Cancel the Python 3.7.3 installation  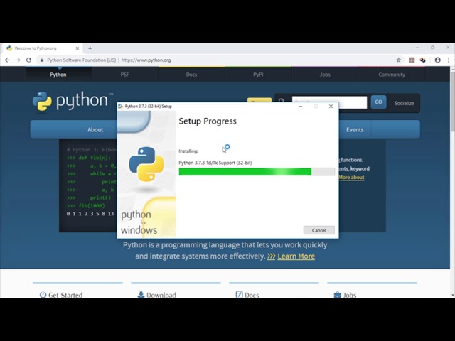[319, 230]
